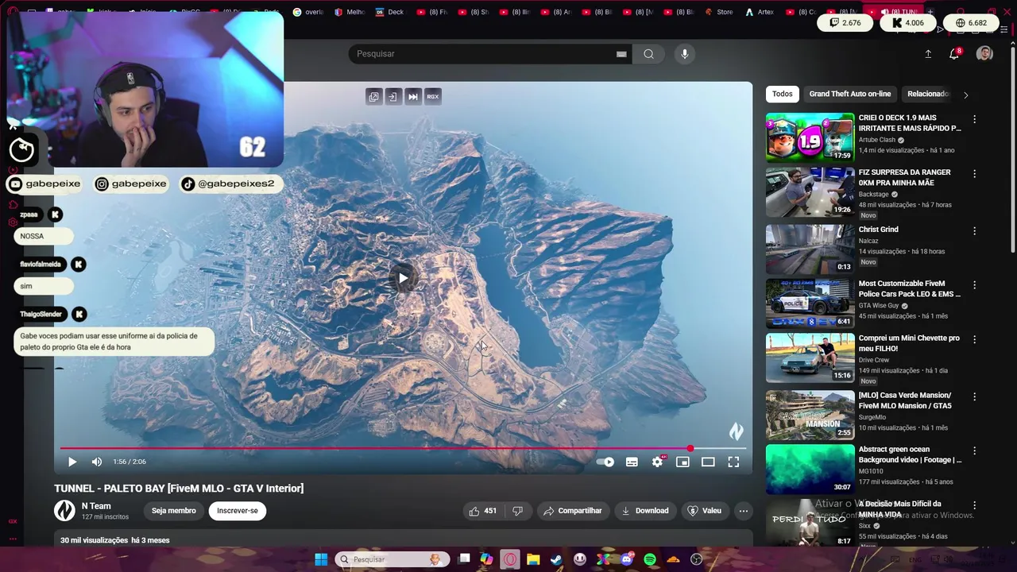Open options for FIZ SURPRESA DA RANGER video
1017x572 pixels.
975,173
